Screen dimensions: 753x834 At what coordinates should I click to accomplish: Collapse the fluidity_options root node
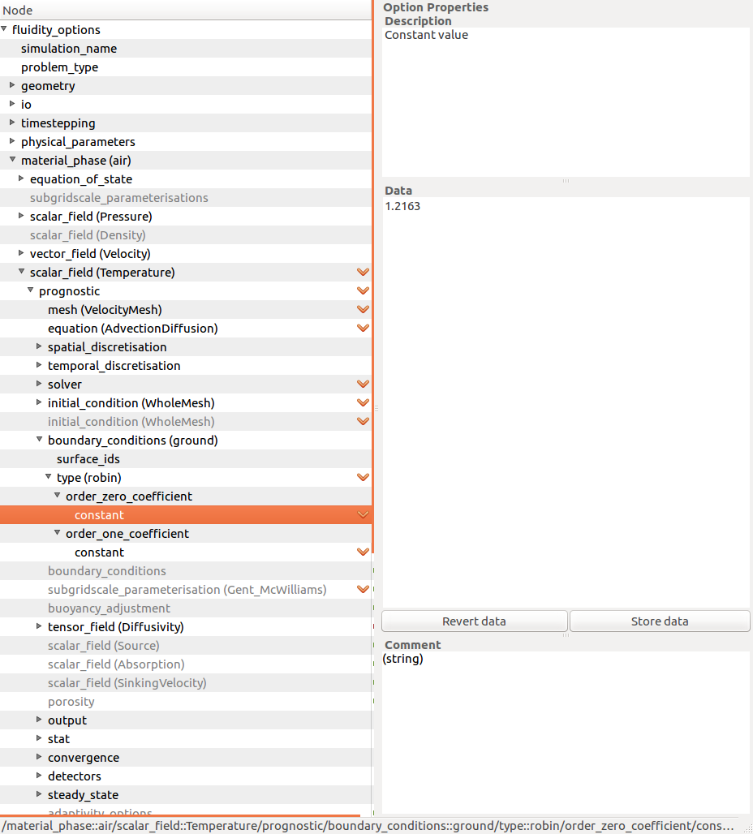point(4,28)
